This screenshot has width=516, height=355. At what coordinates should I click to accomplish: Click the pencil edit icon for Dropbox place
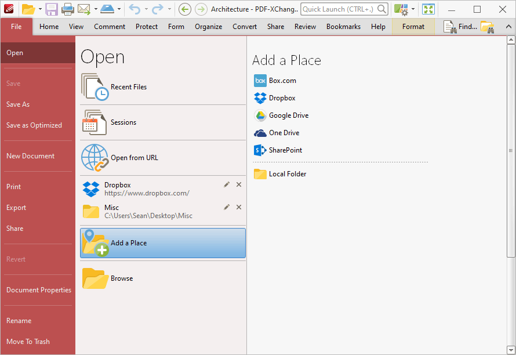(x=227, y=184)
